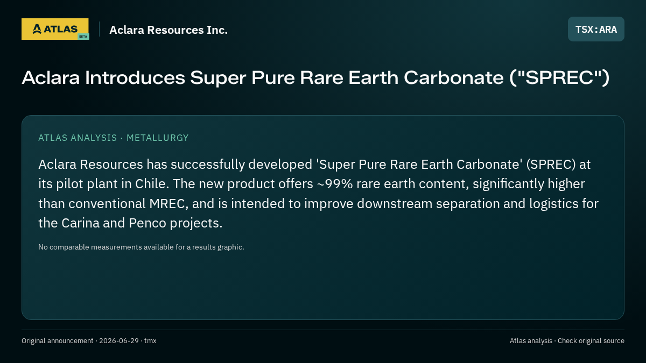Click the TSX:ARA ticker badge
Image resolution: width=646 pixels, height=363 pixels.
(x=596, y=29)
